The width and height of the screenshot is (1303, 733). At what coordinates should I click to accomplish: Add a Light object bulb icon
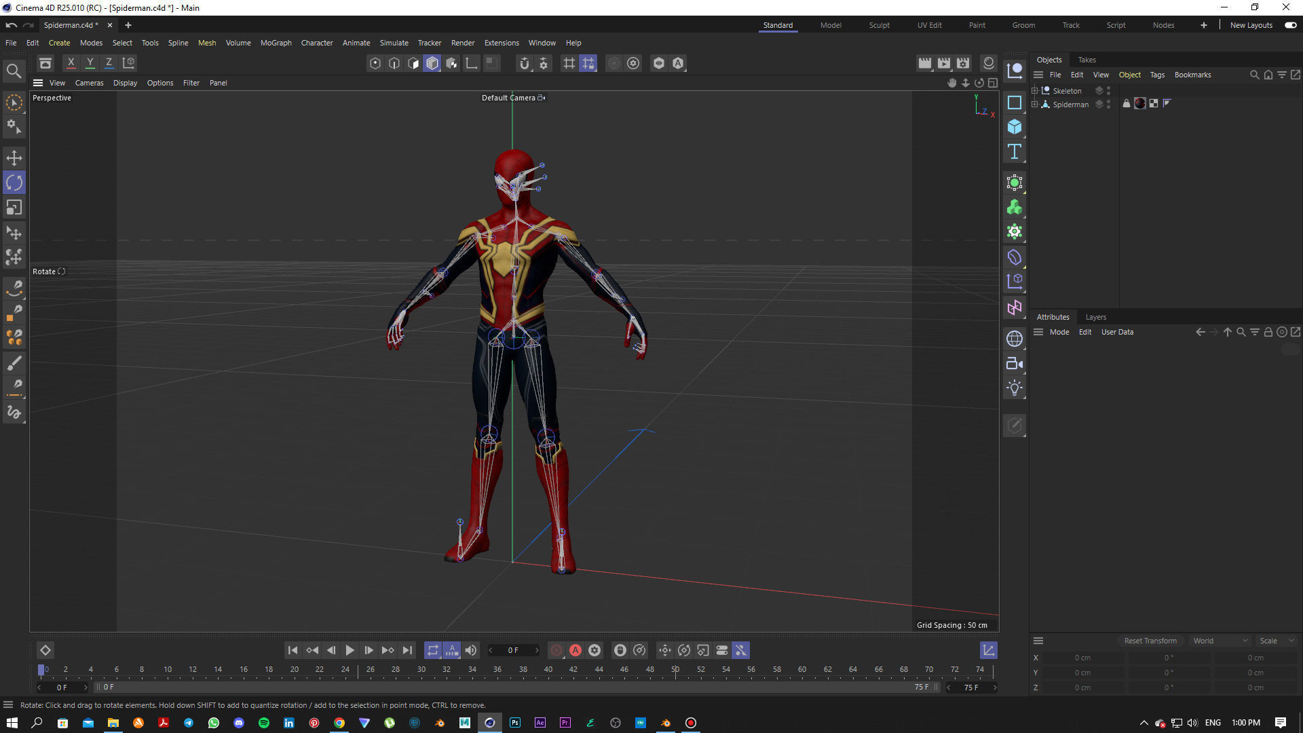coord(1015,388)
